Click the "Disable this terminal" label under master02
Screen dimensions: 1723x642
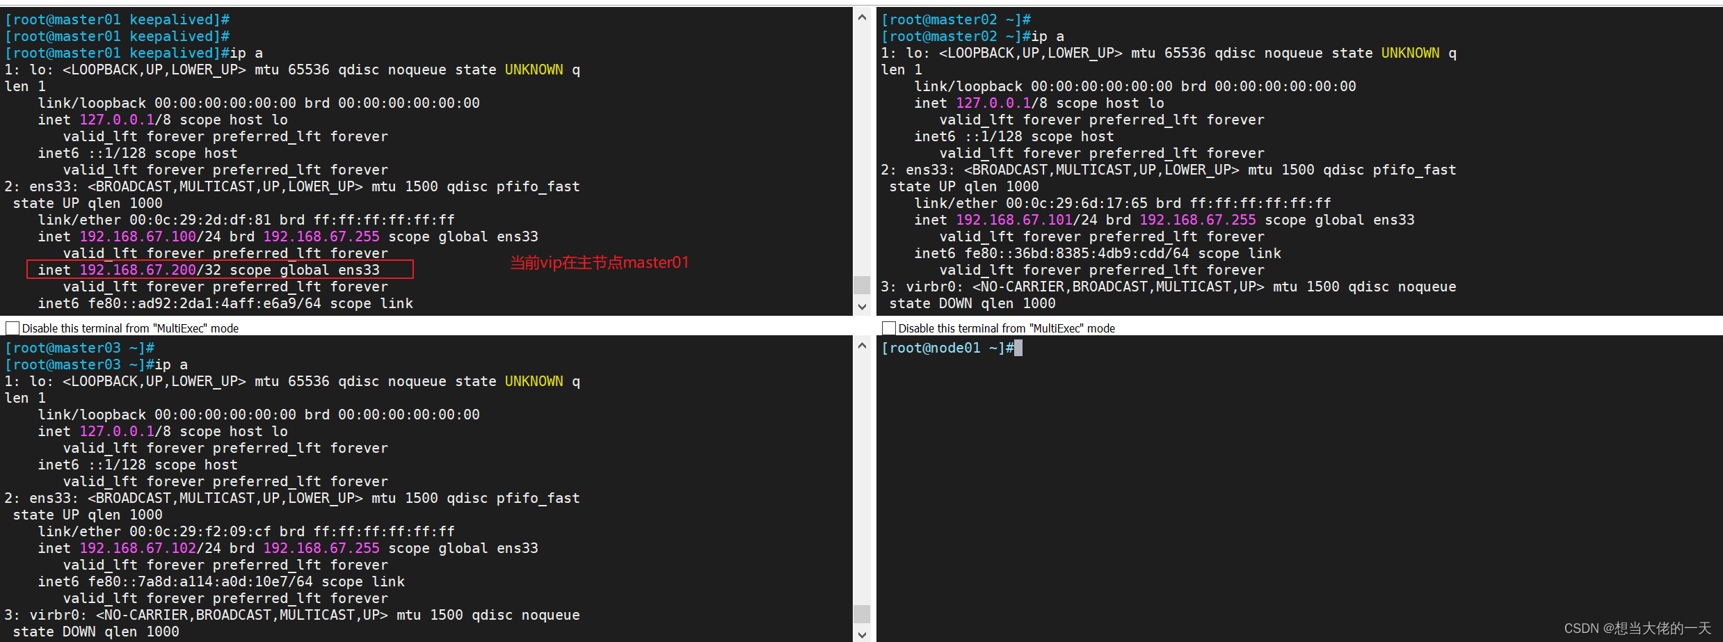(x=1007, y=328)
